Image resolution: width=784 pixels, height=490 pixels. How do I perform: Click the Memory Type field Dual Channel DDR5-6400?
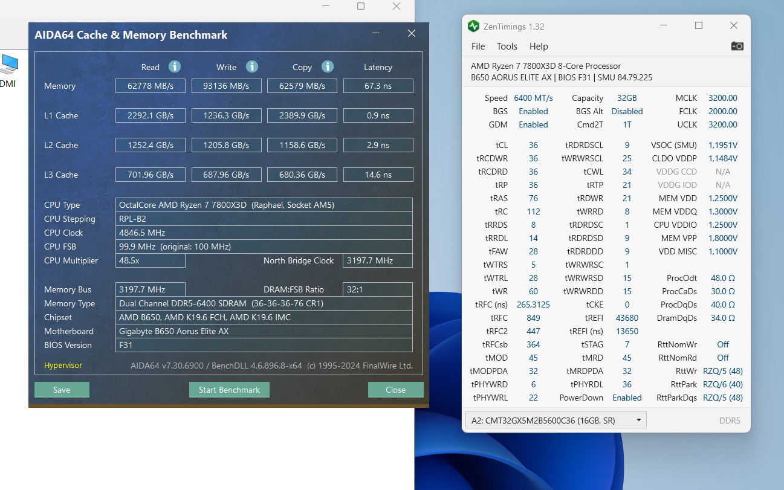(x=264, y=303)
